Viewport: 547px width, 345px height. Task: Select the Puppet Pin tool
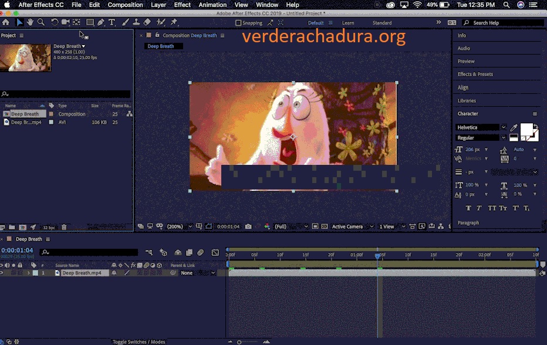174,22
